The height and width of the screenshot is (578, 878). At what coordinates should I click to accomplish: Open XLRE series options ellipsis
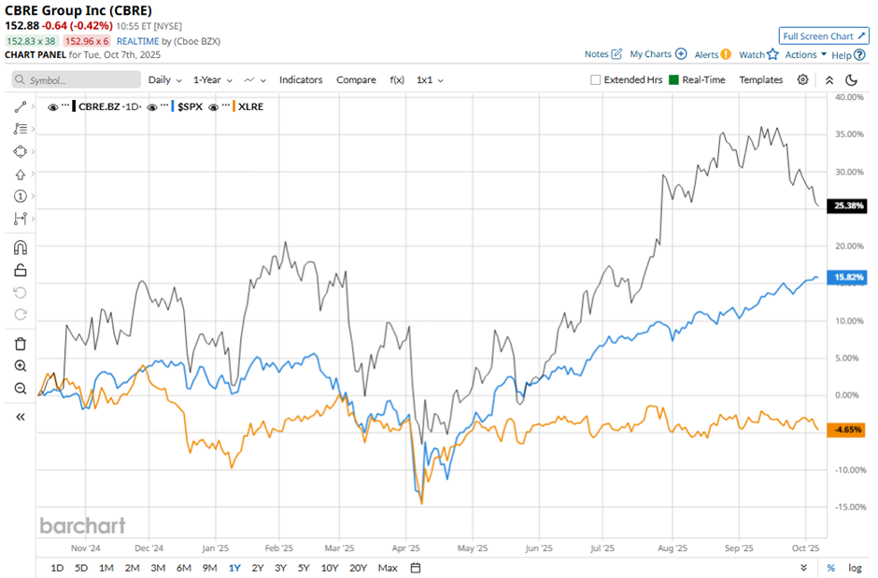[x=226, y=106]
